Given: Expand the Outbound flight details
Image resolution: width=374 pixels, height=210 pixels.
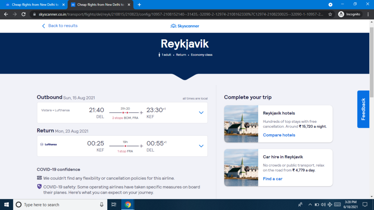Looking at the screenshot, I should [201, 113].
